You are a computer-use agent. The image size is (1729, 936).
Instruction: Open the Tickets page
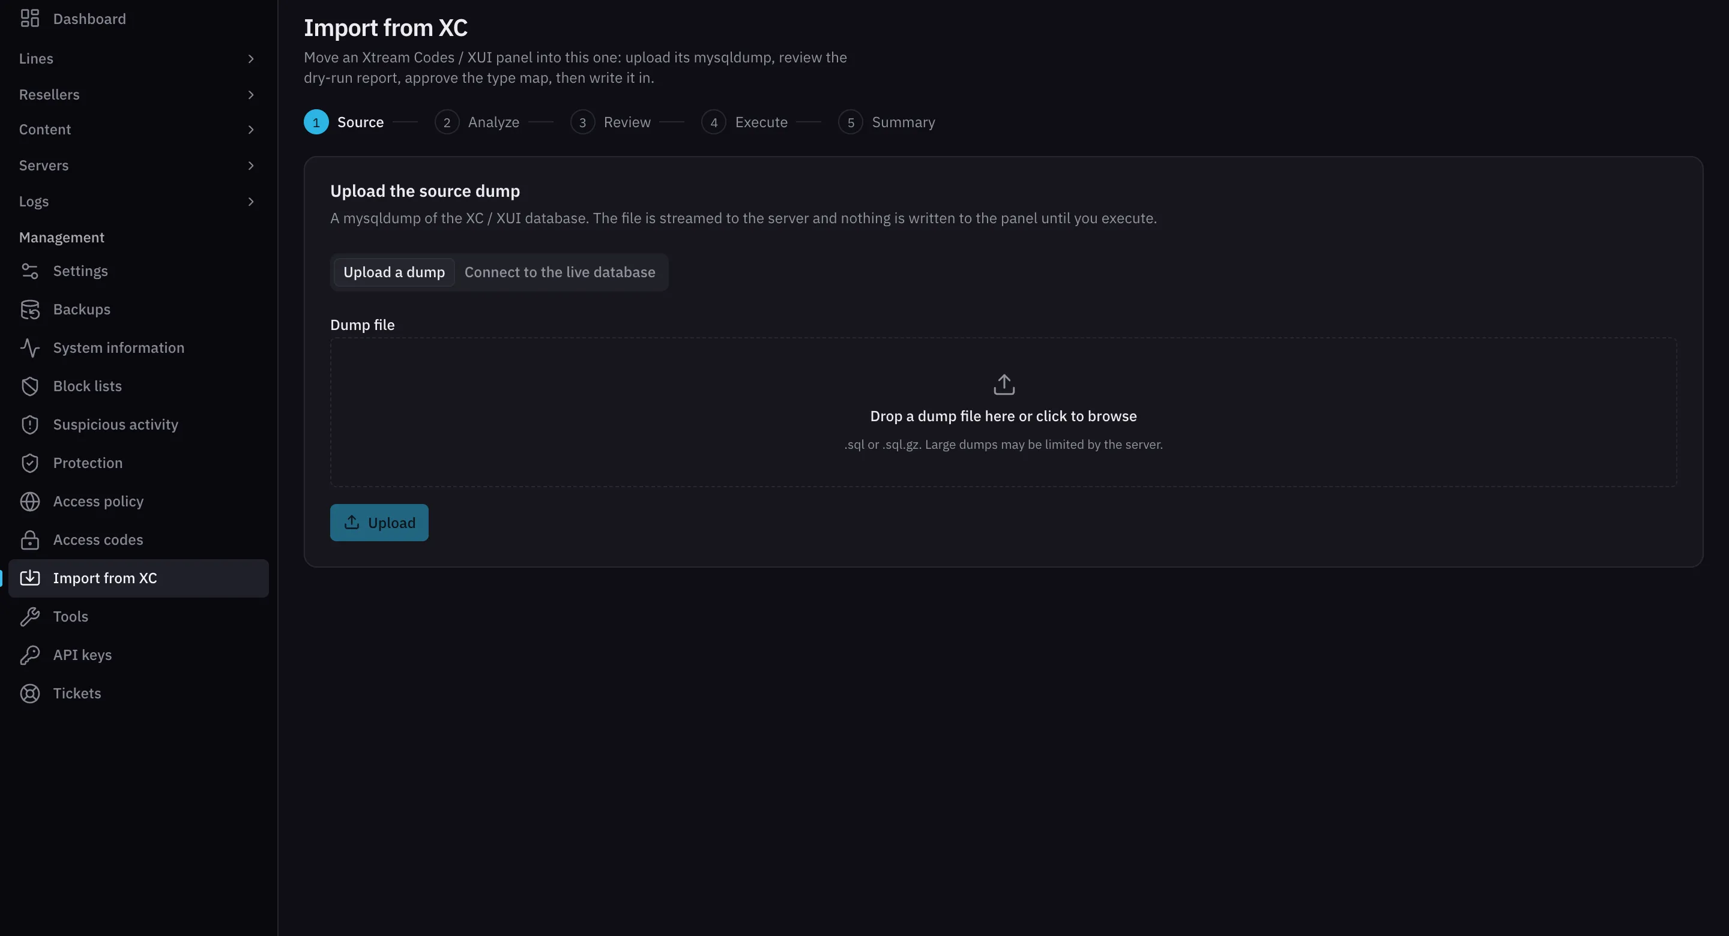click(138, 693)
